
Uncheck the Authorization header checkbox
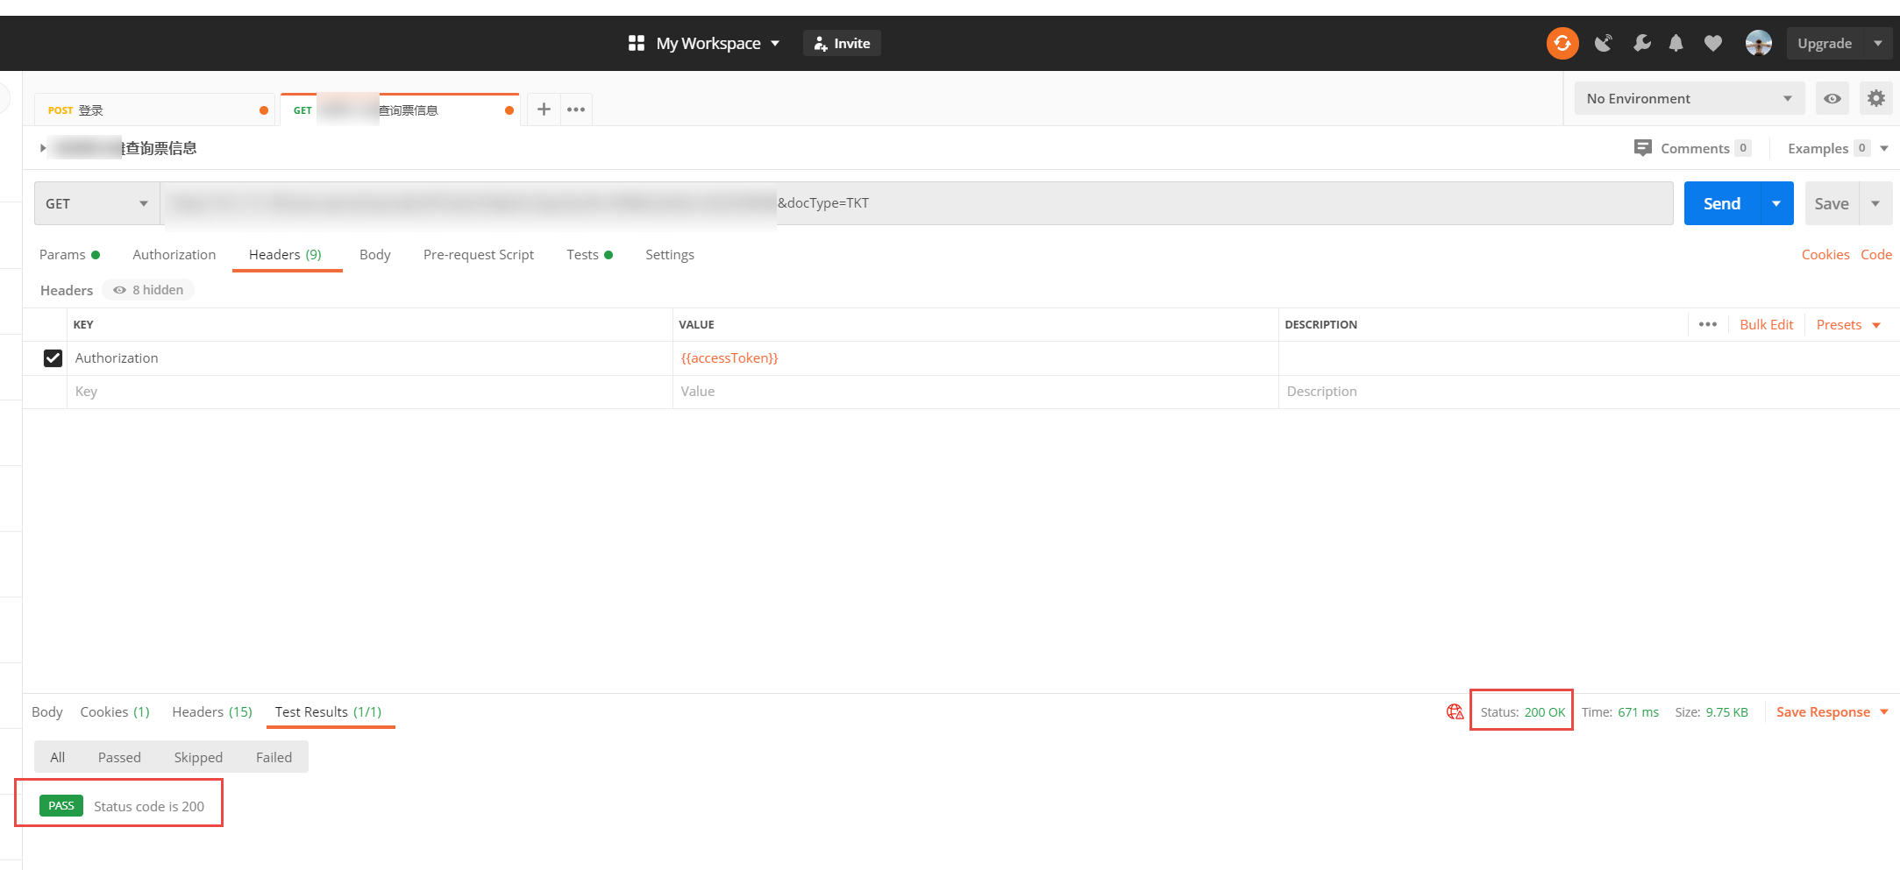click(53, 358)
